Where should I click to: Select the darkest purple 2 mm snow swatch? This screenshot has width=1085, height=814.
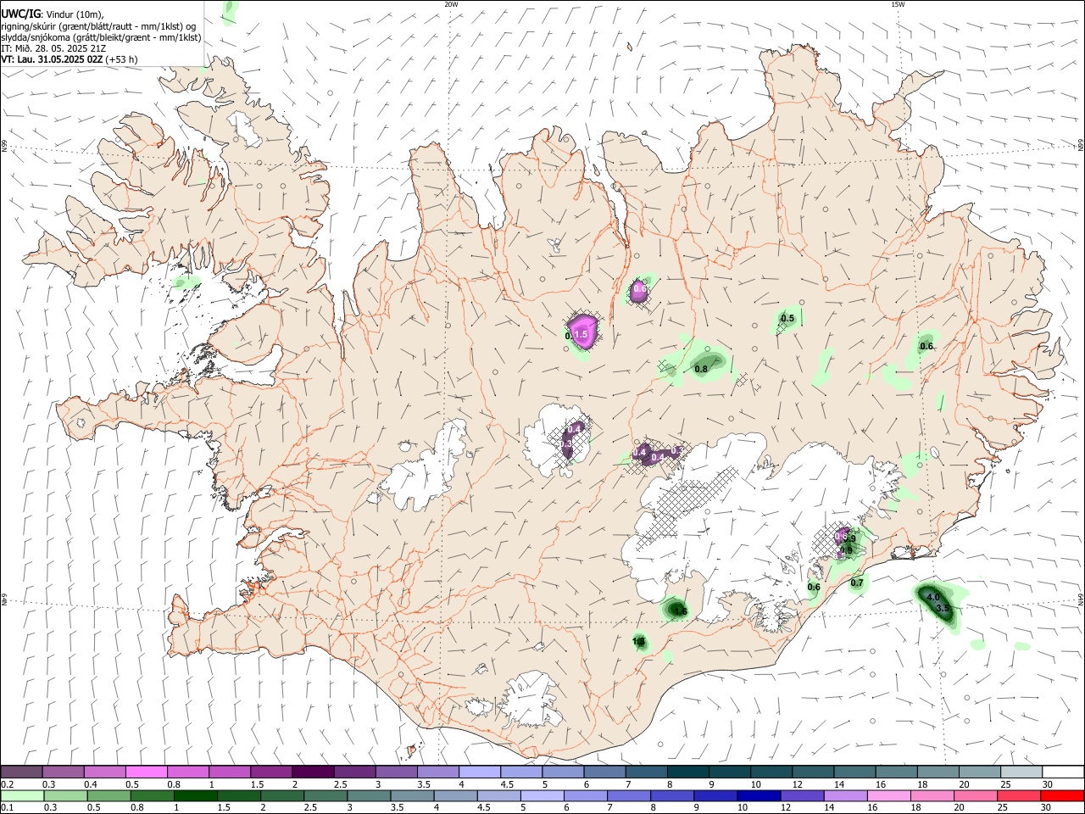(313, 772)
